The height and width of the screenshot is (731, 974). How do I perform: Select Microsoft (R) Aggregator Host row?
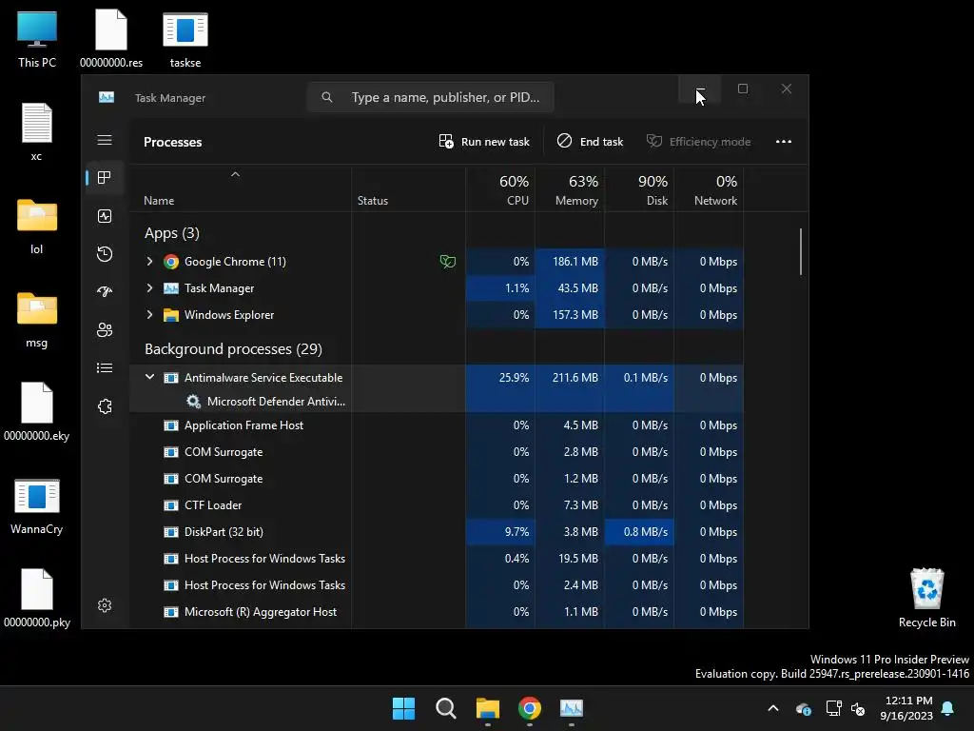pos(437,612)
